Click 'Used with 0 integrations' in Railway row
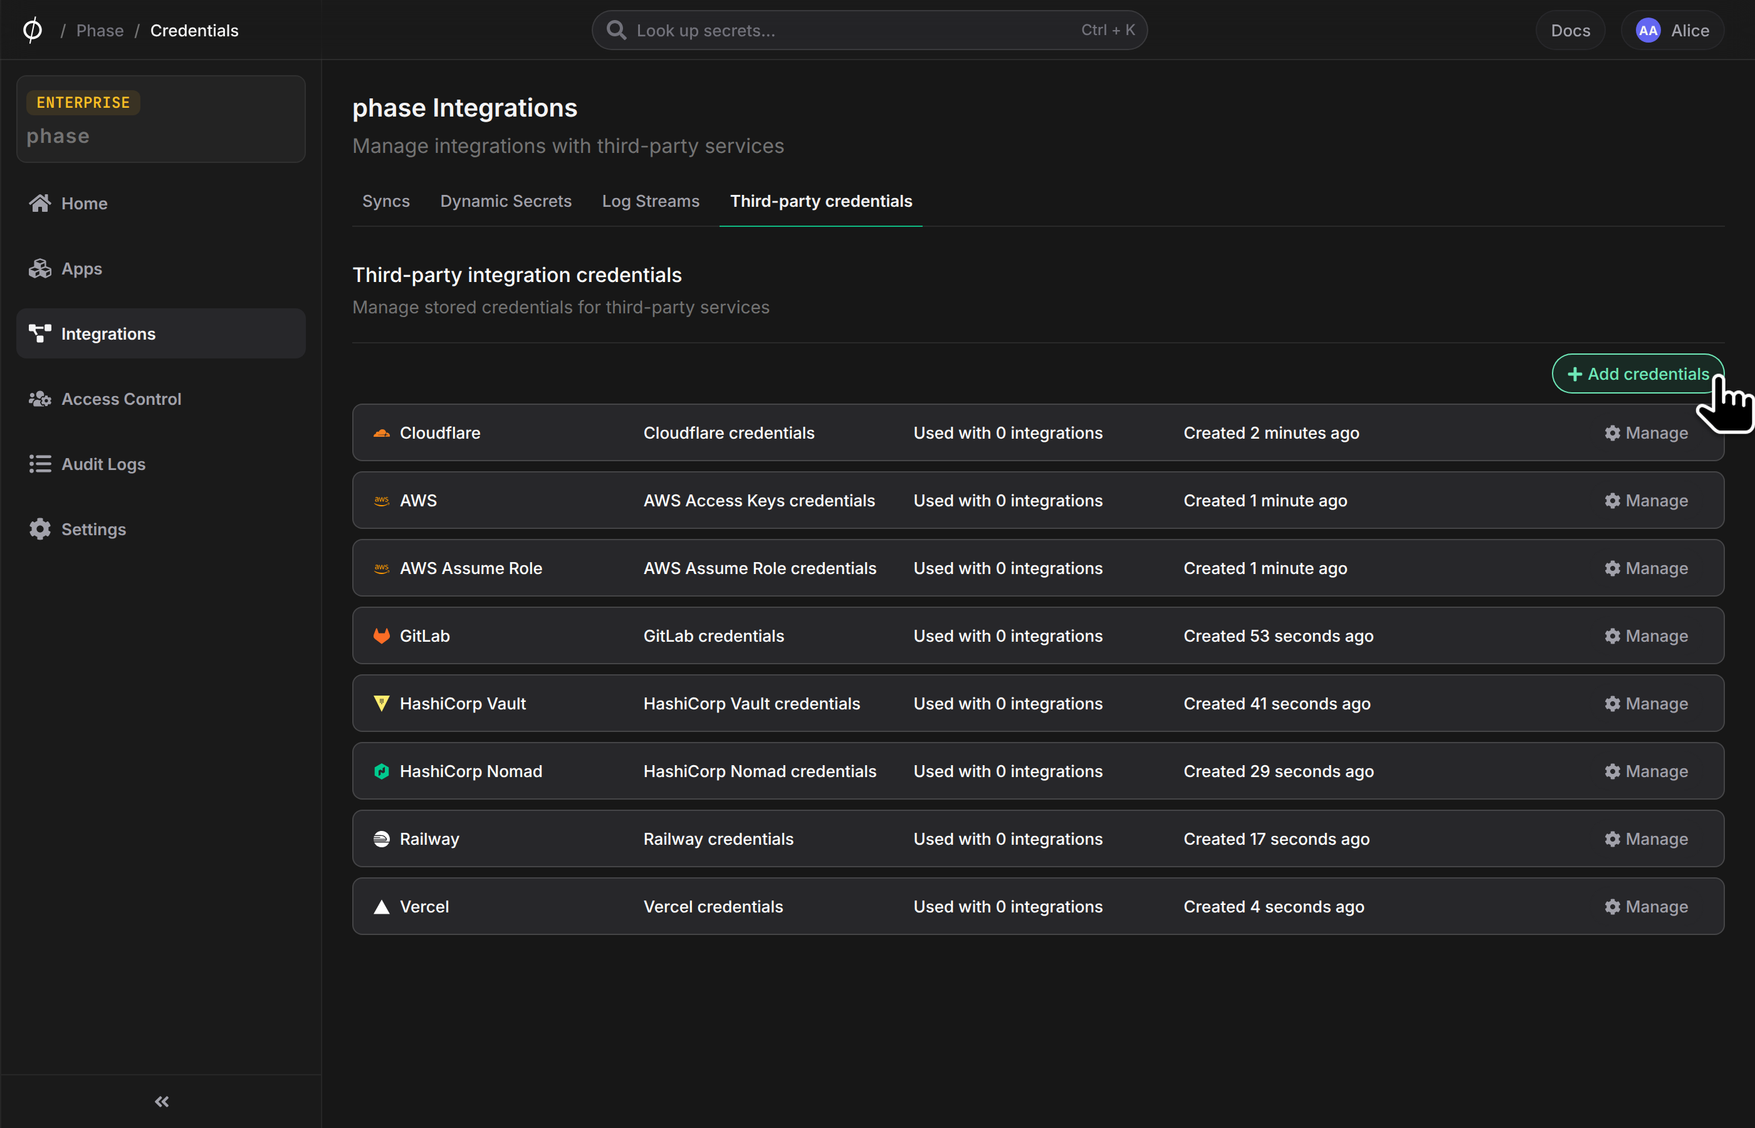1755x1128 pixels. 1008,839
